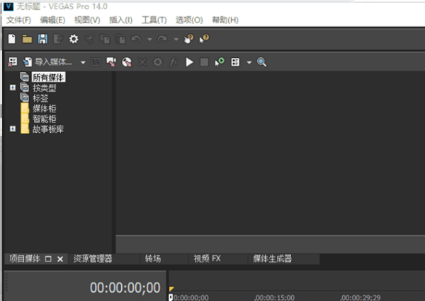This screenshot has width=425, height=301.
Task: Click the timecode display 00:00:00;00
Action: 125,288
